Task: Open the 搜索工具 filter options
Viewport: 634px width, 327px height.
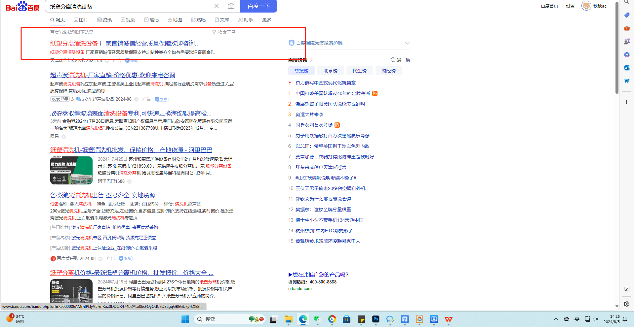Action: click(x=224, y=32)
